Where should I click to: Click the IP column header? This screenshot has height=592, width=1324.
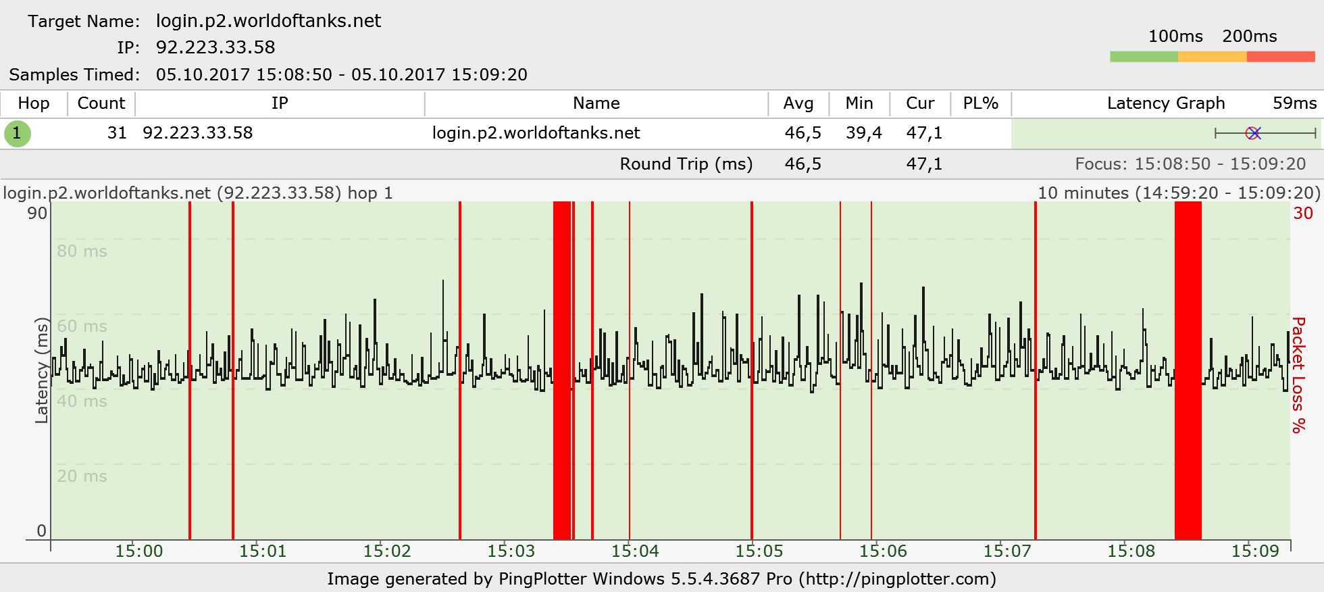click(x=280, y=103)
